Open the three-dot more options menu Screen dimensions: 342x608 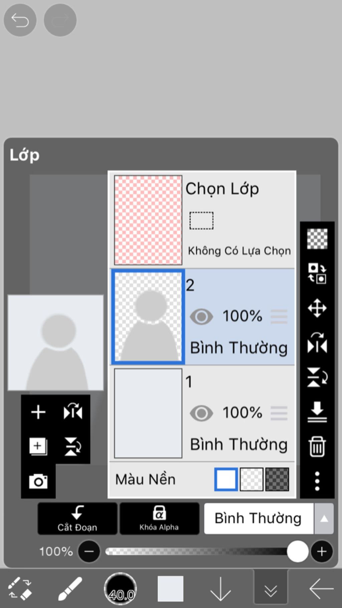(x=317, y=481)
